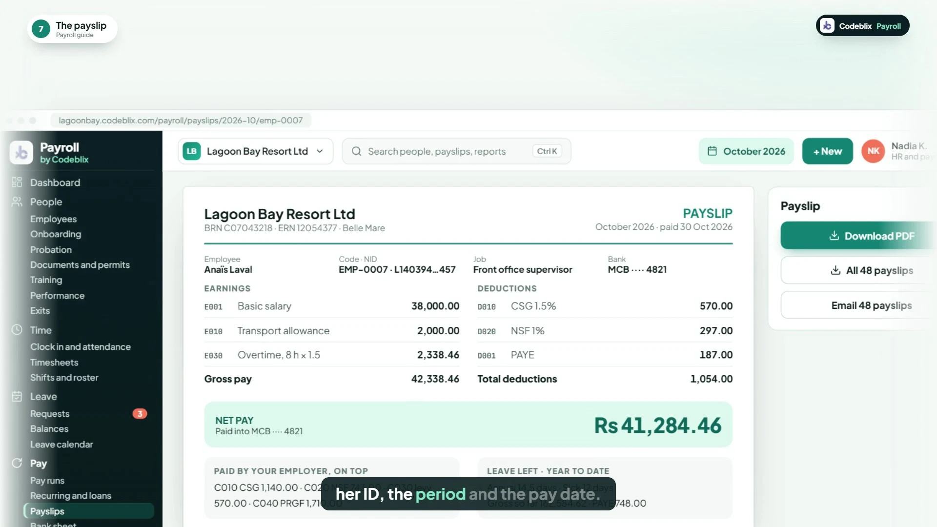
Task: Open the Dashboard icon in sidebar
Action: (x=17, y=182)
